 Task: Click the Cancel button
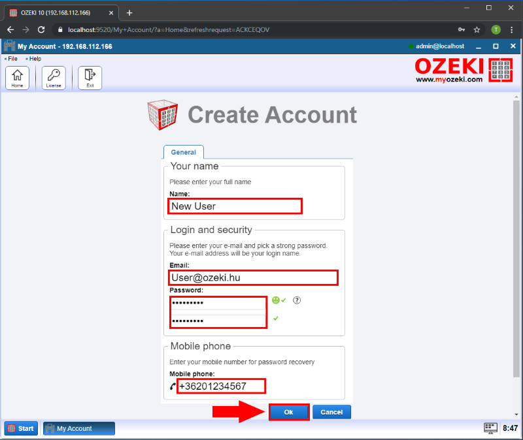[331, 412]
